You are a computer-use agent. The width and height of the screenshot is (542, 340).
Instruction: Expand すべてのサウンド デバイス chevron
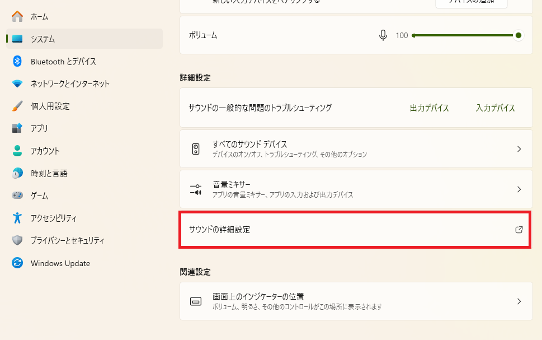click(519, 149)
